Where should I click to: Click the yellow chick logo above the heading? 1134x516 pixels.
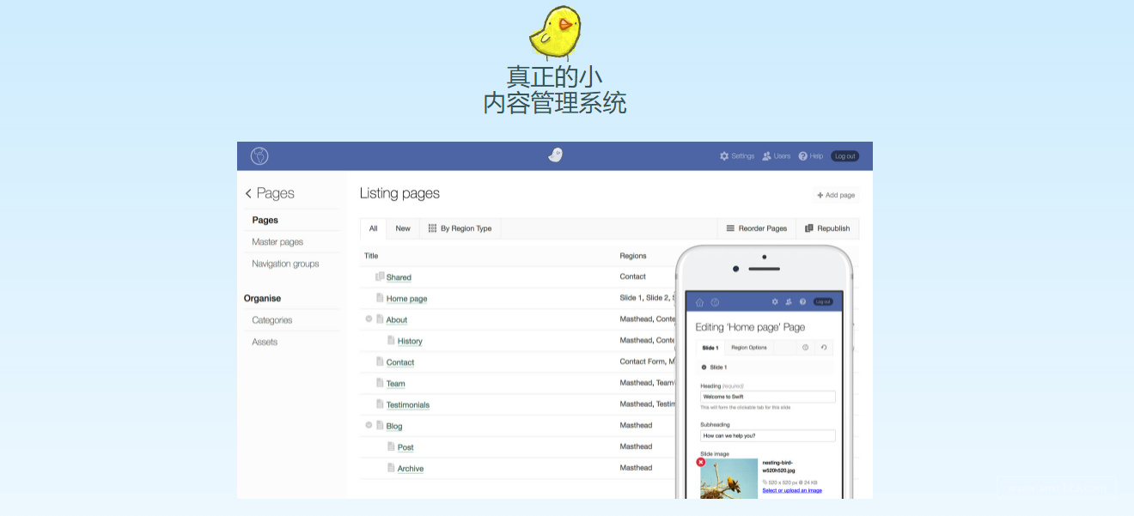555,33
